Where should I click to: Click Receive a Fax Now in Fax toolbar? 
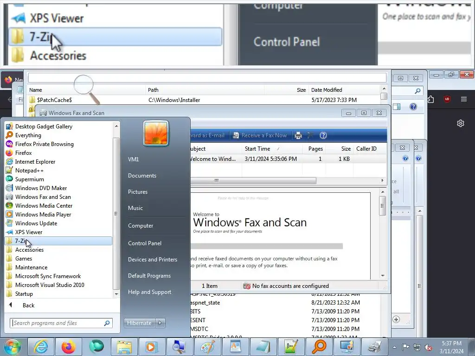(260, 135)
